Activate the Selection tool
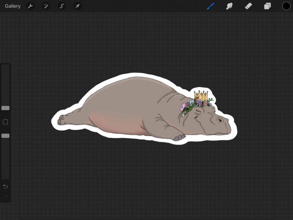 click(x=62, y=6)
